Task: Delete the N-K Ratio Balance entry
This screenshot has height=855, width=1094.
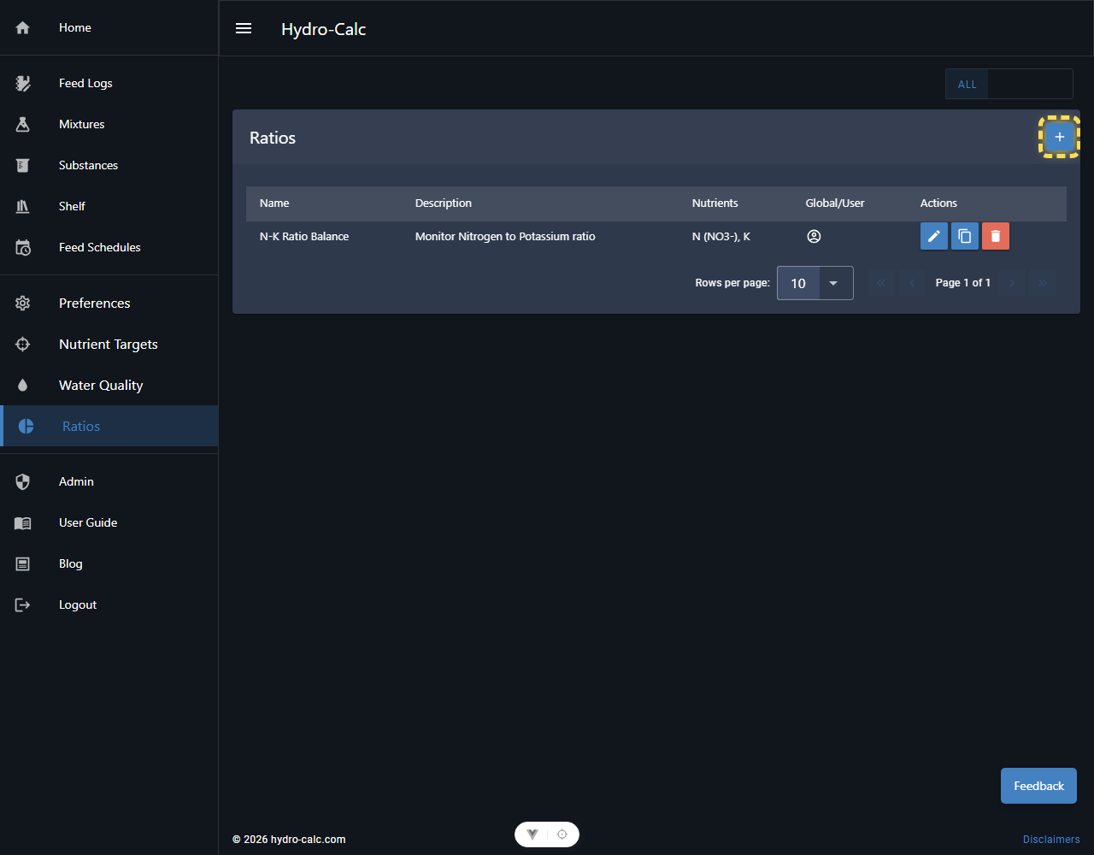Action: pos(996,236)
